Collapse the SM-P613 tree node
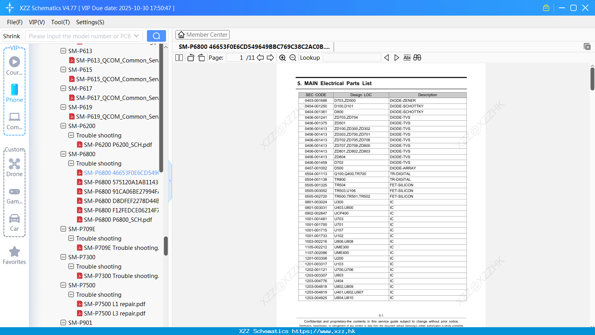Image resolution: width=595 pixels, height=335 pixels. tap(63, 51)
